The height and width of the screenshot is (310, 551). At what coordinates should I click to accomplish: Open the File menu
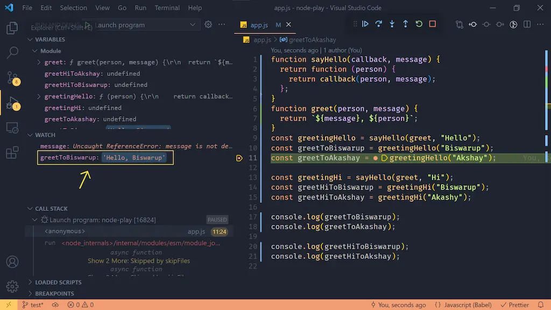pyautogui.click(x=27, y=8)
